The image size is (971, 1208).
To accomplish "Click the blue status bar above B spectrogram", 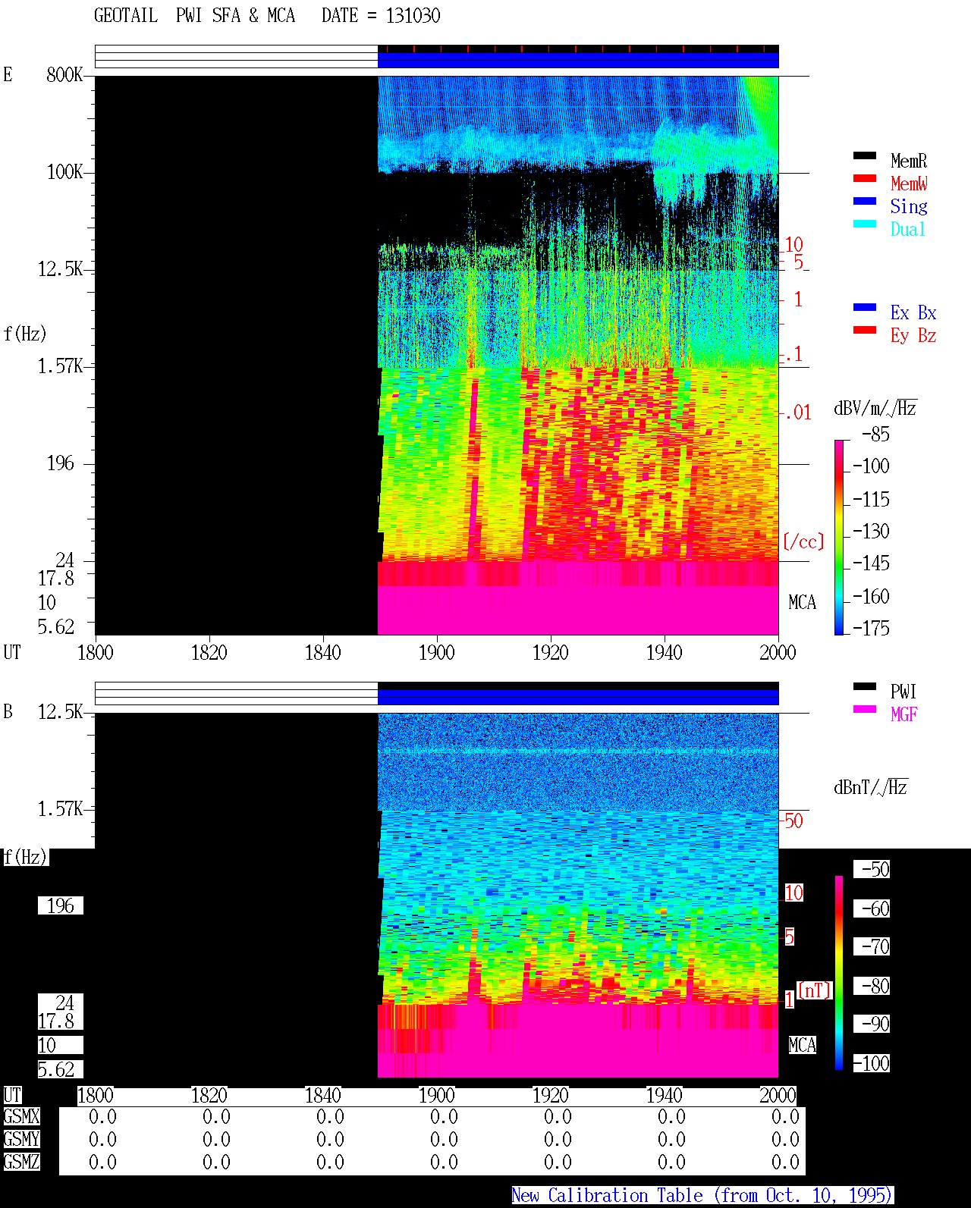I will 578,697.
